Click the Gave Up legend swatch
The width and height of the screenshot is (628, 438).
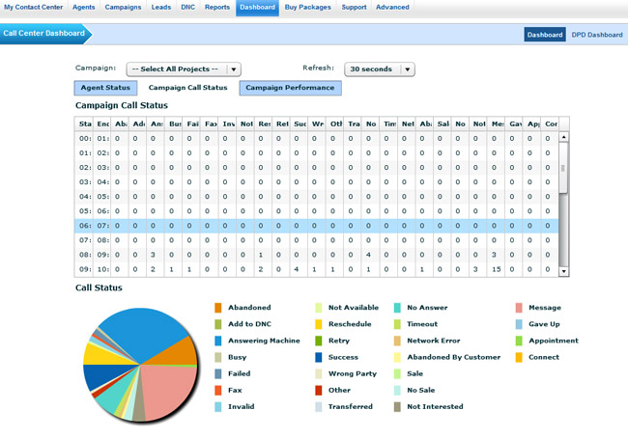pos(519,324)
